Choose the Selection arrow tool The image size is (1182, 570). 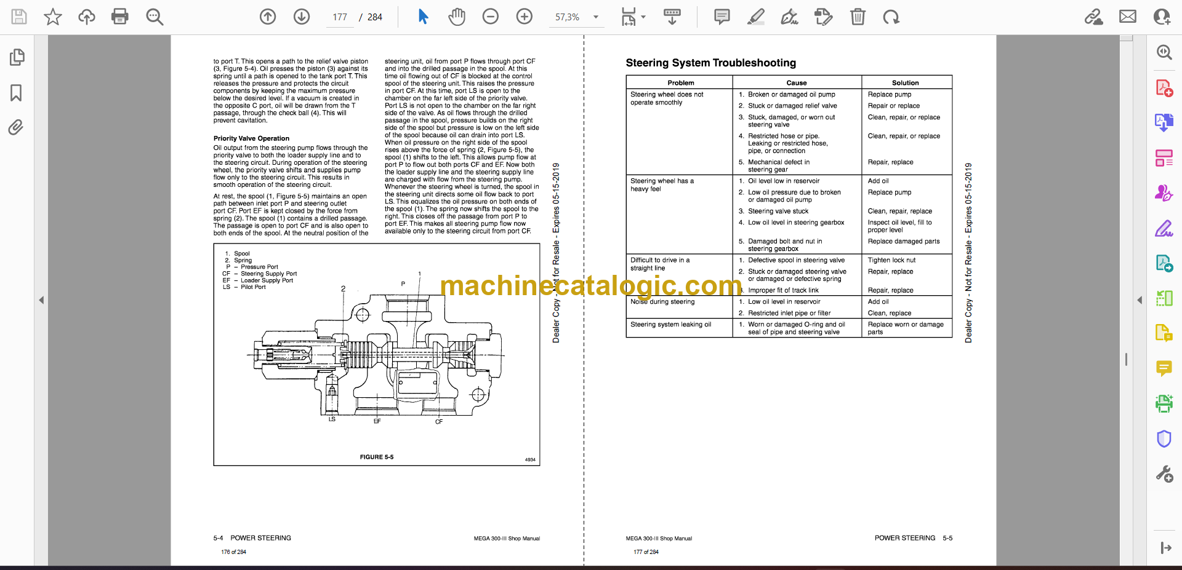point(423,17)
